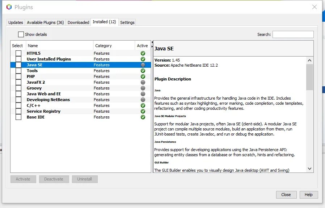Open the Downloaded tab

78,22
